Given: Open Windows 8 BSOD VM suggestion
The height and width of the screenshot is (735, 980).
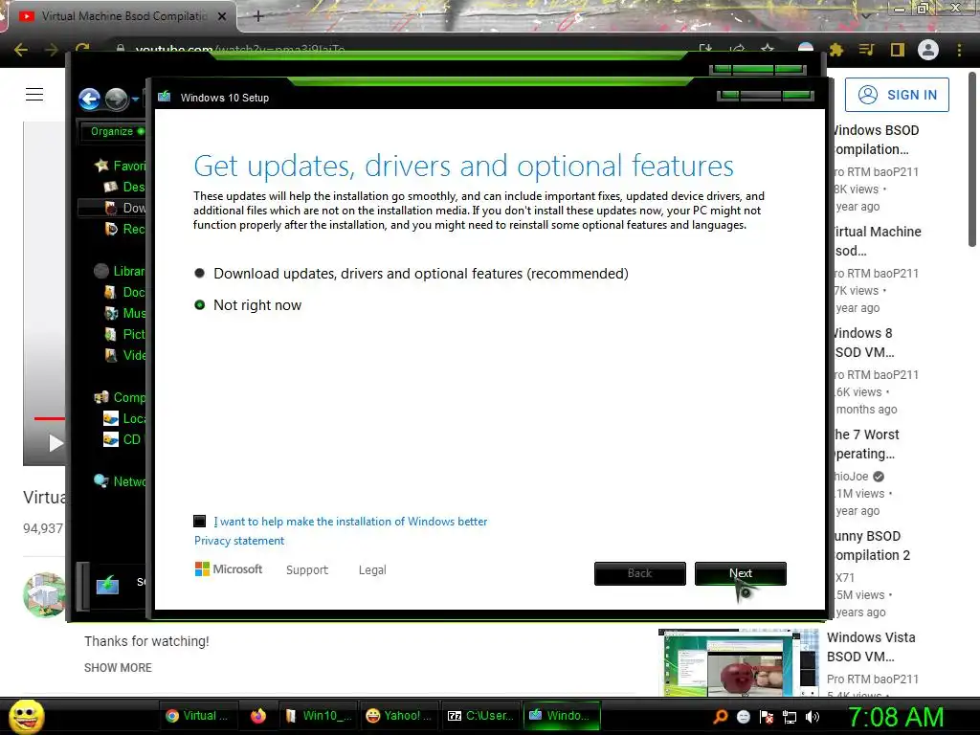Looking at the screenshot, I should point(864,343).
